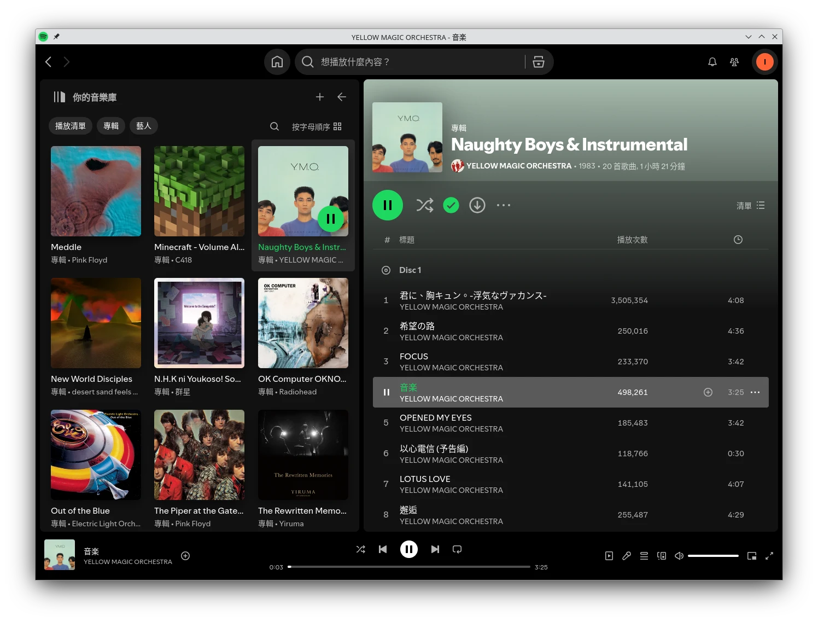
Task: Open the notifications bell
Action: (x=712, y=62)
